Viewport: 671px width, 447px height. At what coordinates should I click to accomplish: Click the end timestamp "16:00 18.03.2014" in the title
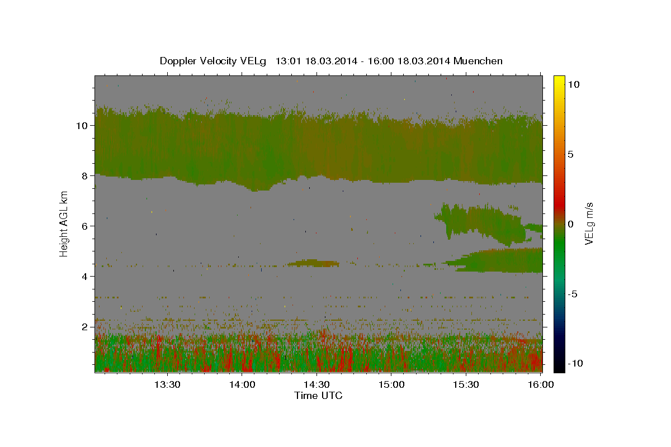(408, 61)
